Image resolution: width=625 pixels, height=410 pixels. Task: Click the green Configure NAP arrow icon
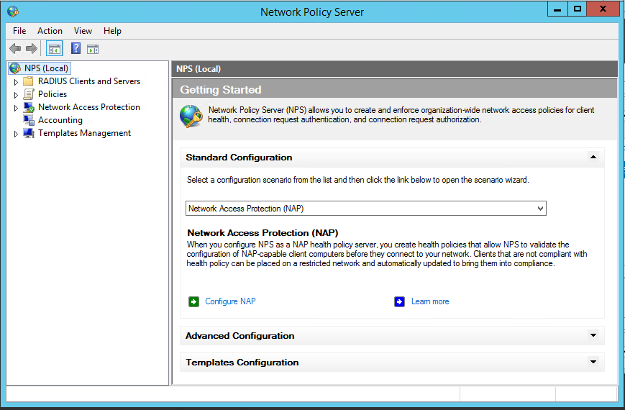(193, 301)
